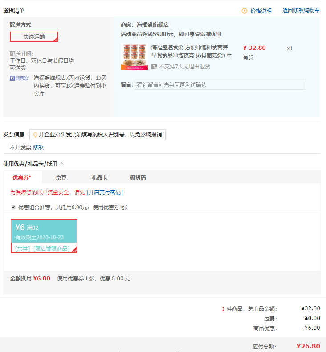Image resolution: width=326 pixels, height=352 pixels.
Task: Uncheck the 优惠组合推荐 checkbox
Action: click(13, 207)
